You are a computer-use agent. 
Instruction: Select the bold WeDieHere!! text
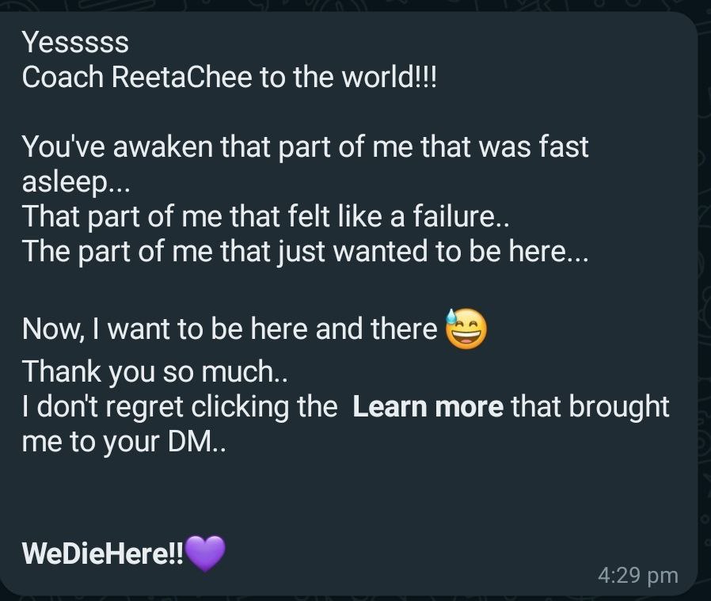[x=102, y=553]
